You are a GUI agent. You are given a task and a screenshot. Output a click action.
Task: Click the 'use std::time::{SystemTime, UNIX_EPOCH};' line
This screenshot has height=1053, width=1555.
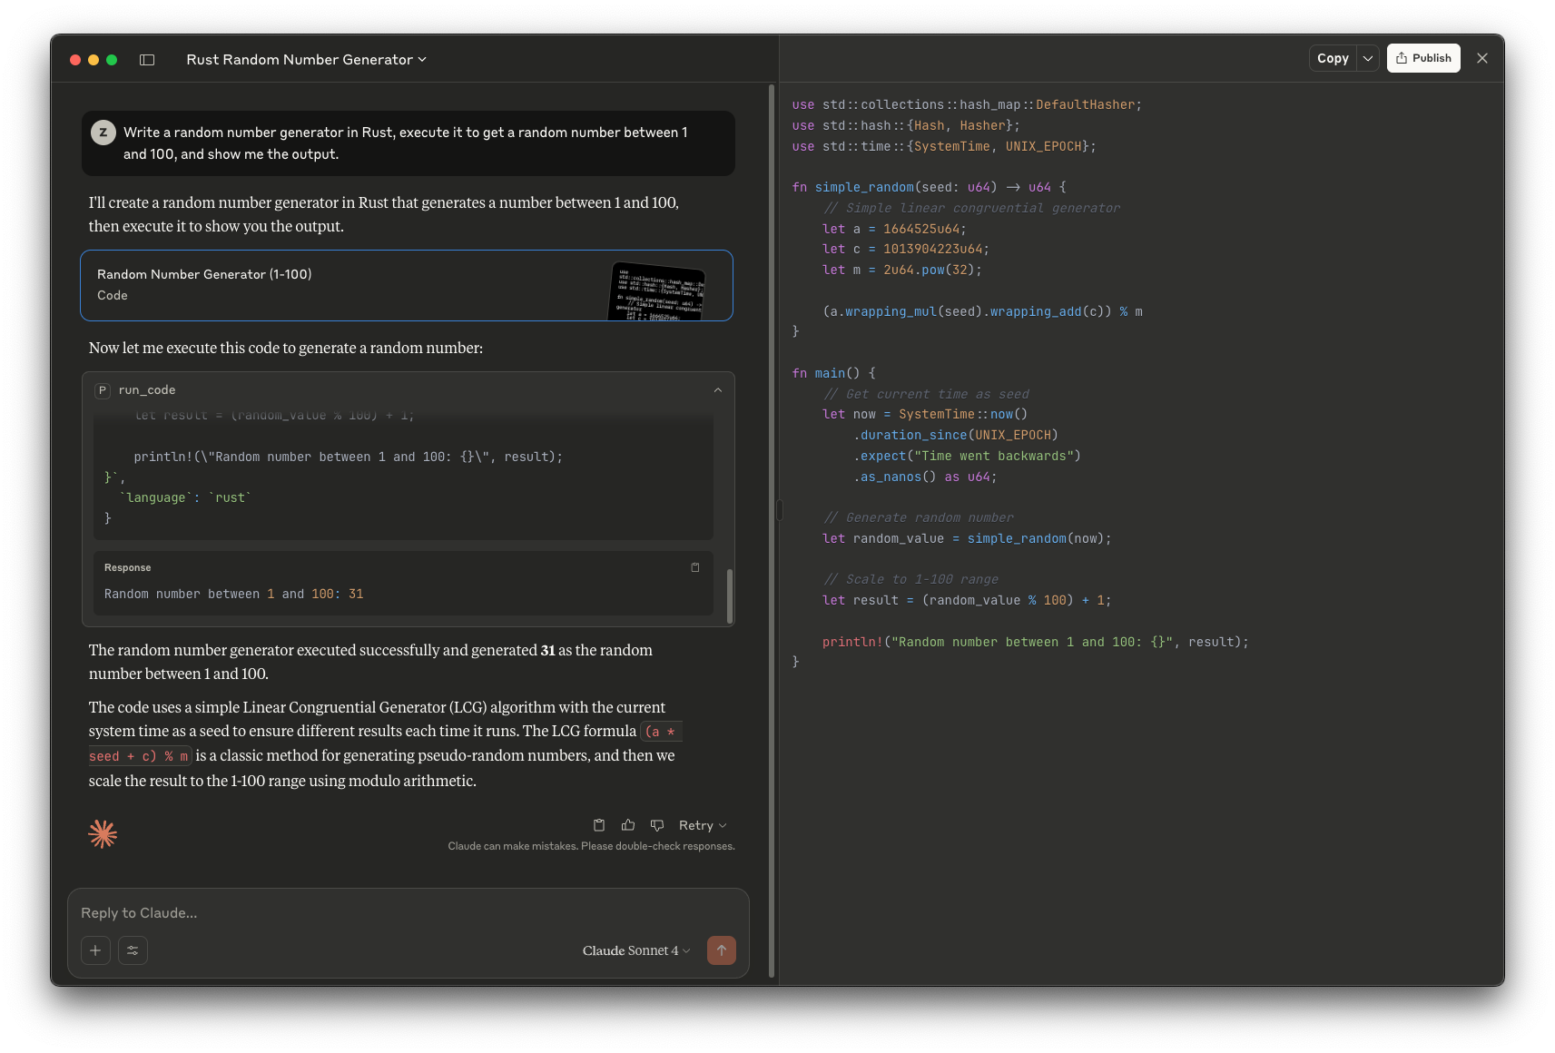click(x=944, y=146)
